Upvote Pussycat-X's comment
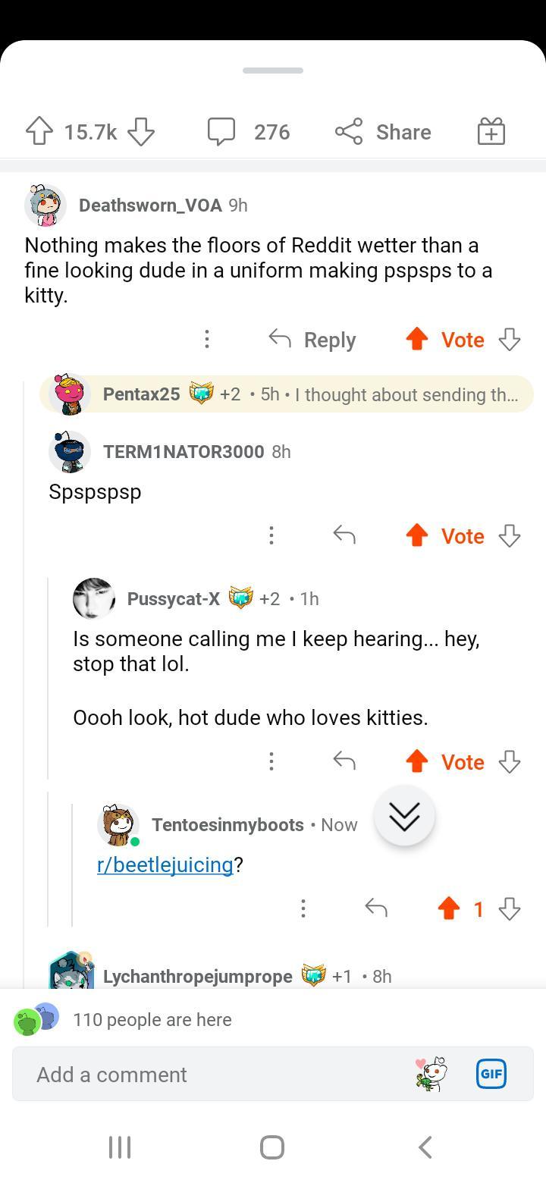 click(x=416, y=761)
